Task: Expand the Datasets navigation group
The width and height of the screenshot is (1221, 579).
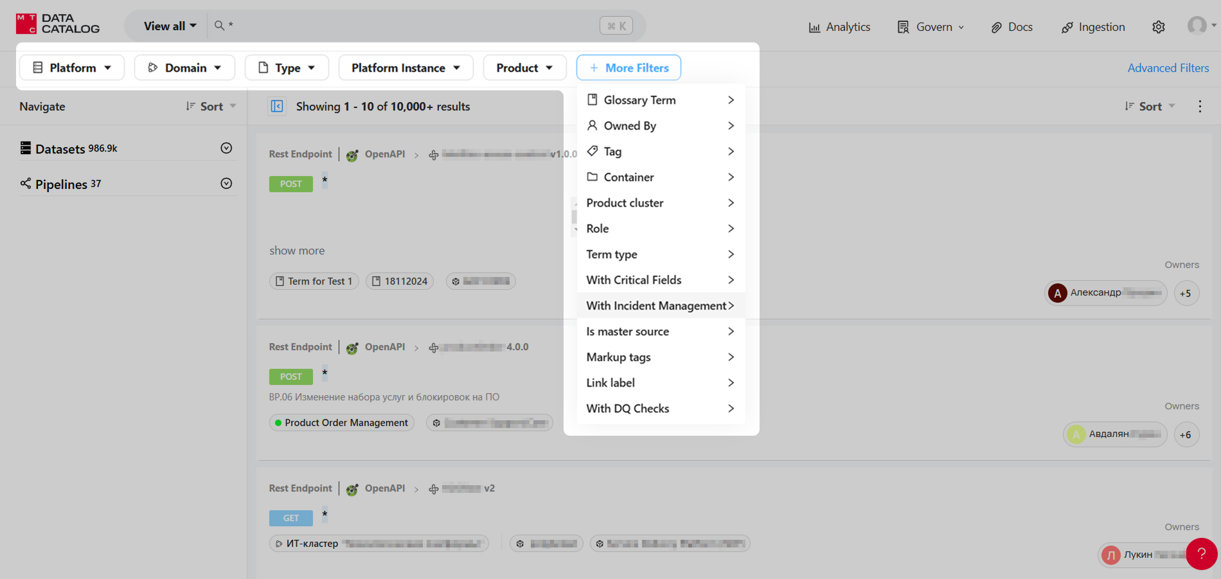Action: point(226,148)
